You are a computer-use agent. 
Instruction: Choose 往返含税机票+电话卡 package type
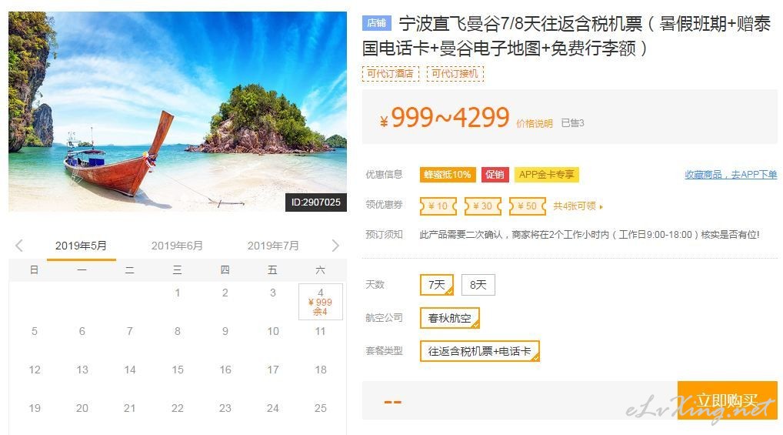tap(480, 351)
